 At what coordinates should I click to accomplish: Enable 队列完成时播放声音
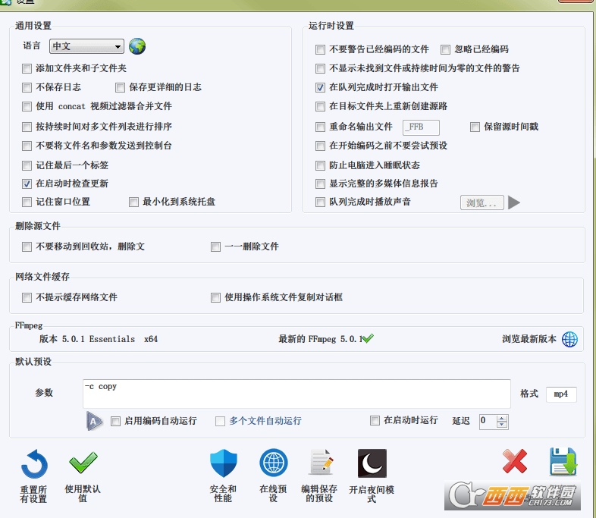320,202
